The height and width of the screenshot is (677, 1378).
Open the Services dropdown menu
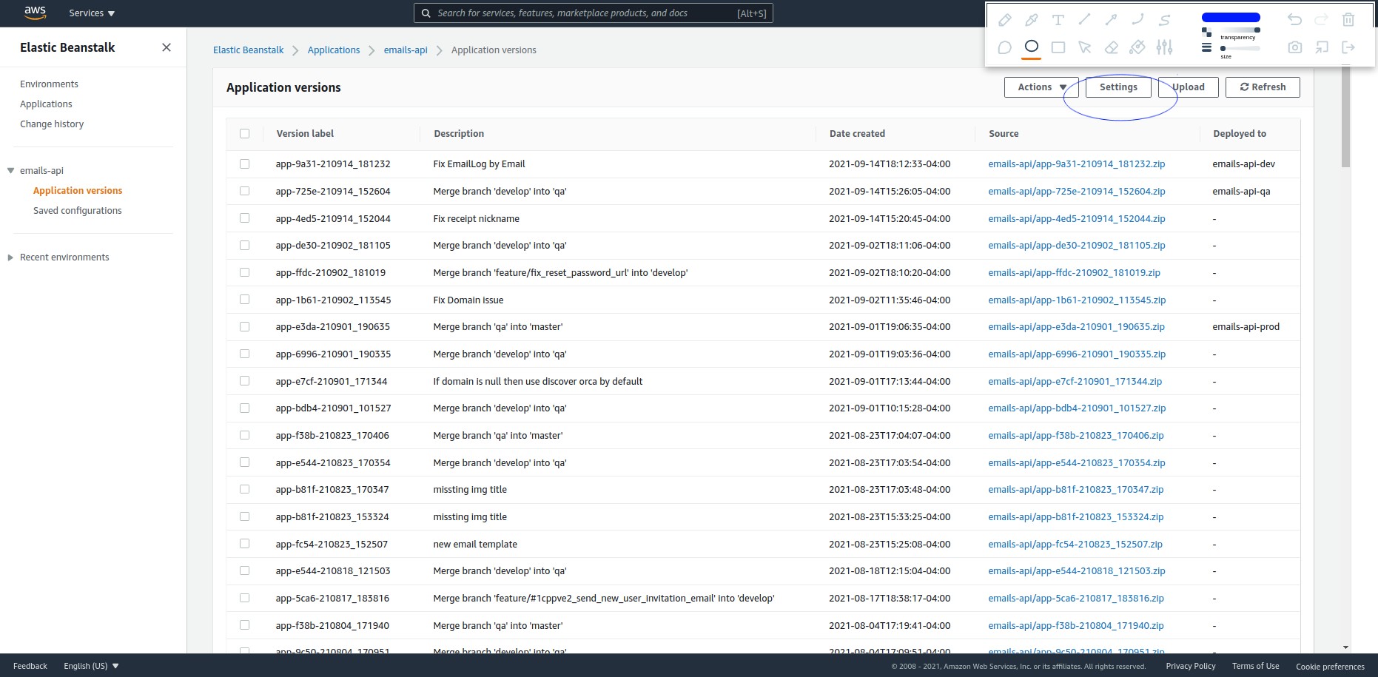point(92,13)
